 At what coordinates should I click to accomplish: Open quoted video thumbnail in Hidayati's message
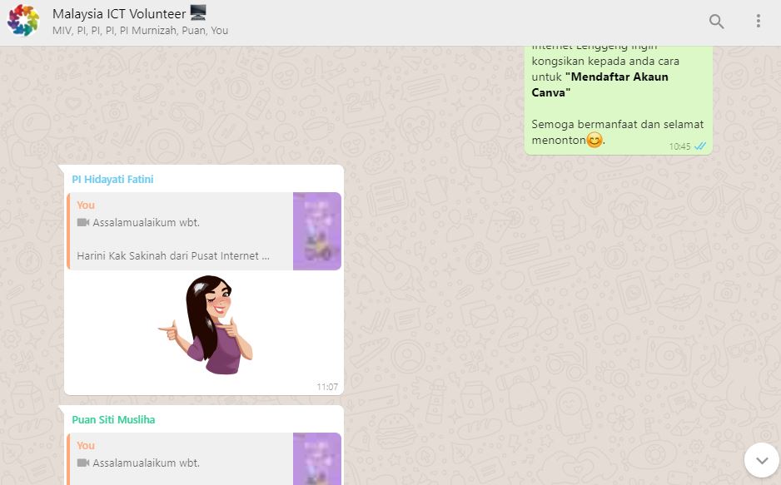pos(316,231)
